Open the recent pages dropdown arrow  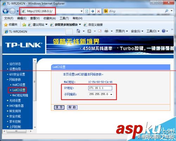click(x=18, y=11)
